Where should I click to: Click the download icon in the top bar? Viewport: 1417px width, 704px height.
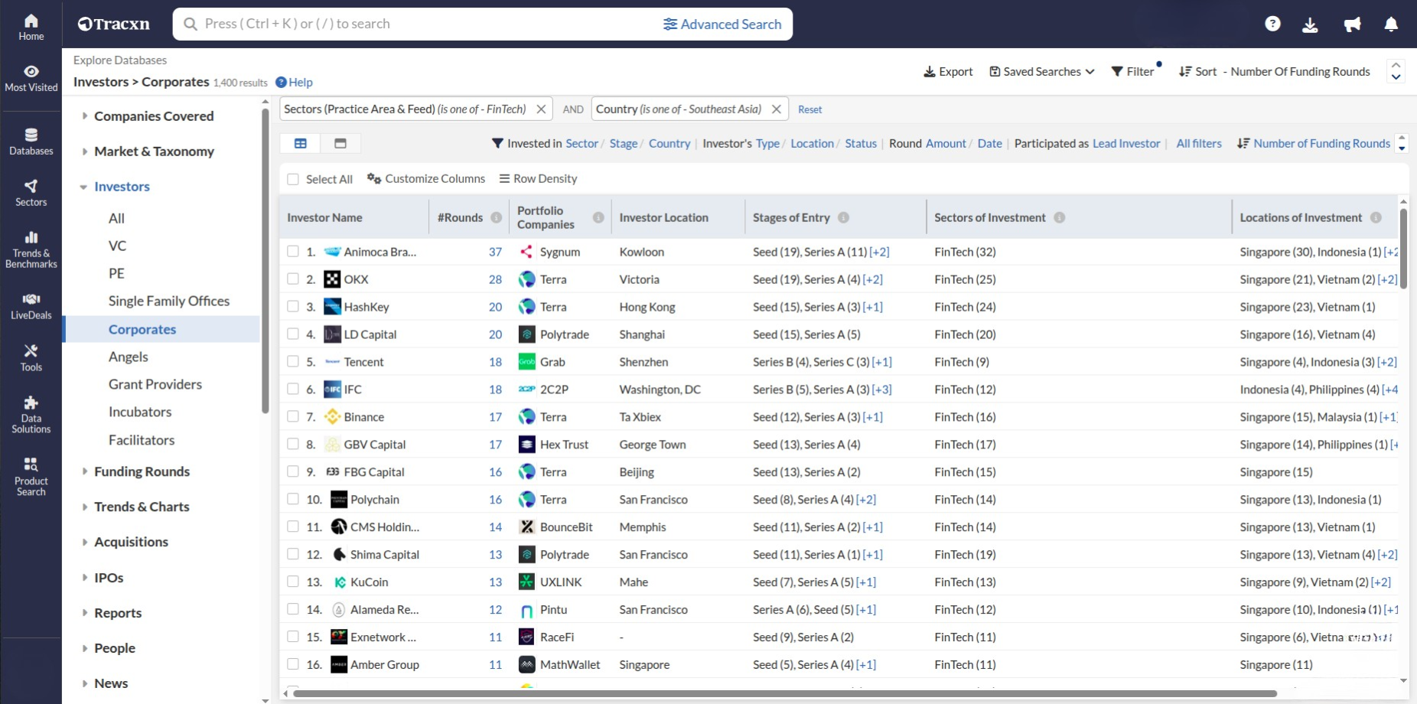point(1311,24)
